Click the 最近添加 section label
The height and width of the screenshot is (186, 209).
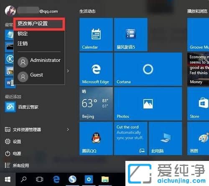13,97
